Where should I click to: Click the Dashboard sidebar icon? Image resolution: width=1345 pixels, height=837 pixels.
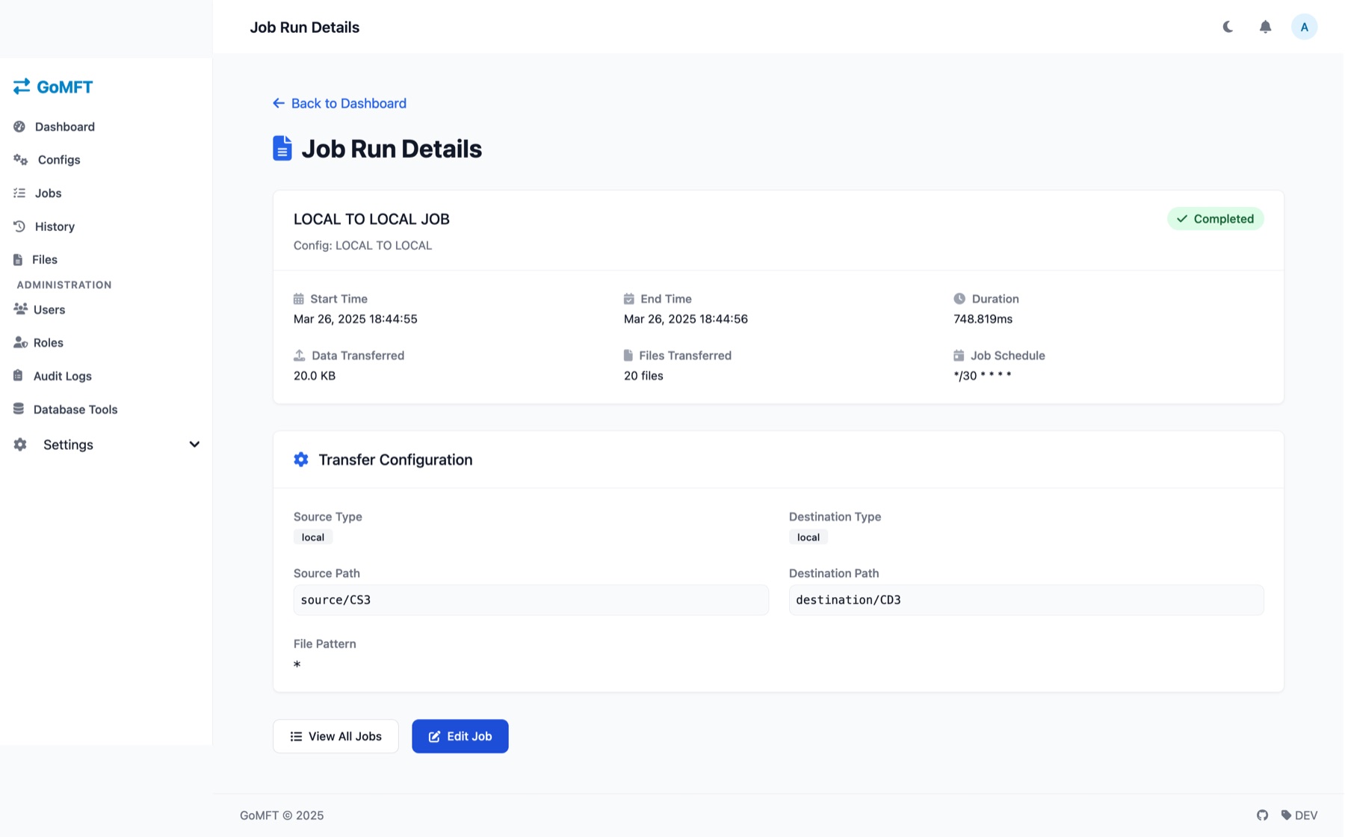19,126
